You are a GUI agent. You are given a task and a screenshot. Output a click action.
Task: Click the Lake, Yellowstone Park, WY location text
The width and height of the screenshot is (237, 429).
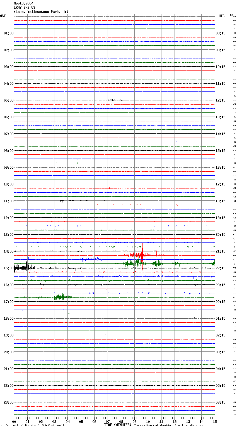pyautogui.click(x=41, y=12)
